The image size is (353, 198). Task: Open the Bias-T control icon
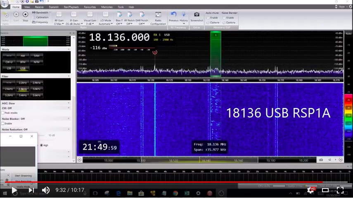pyautogui.click(x=119, y=14)
